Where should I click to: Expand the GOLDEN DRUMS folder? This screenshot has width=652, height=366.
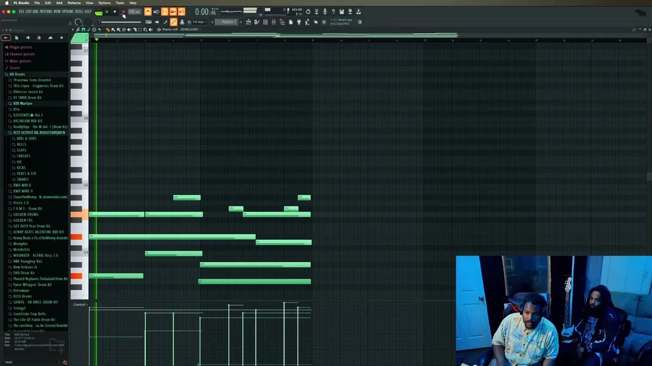25,215
